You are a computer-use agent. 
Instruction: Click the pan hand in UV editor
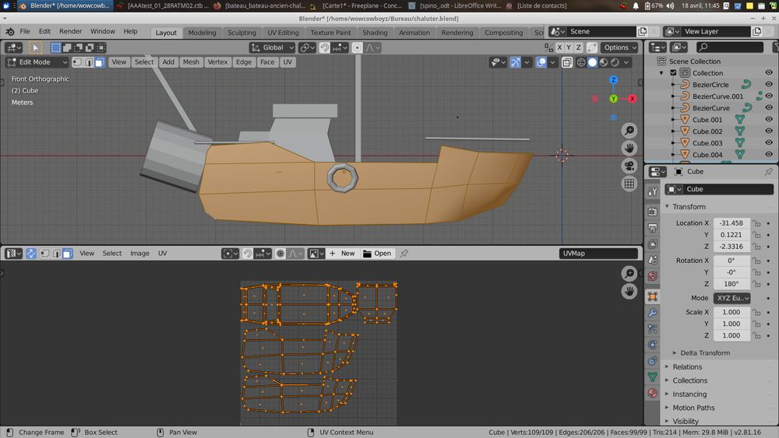click(x=629, y=291)
